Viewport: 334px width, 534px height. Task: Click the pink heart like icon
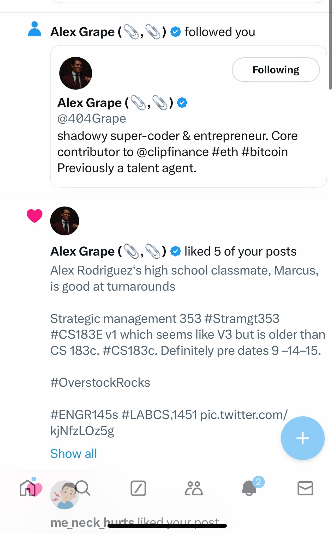[x=34, y=216]
